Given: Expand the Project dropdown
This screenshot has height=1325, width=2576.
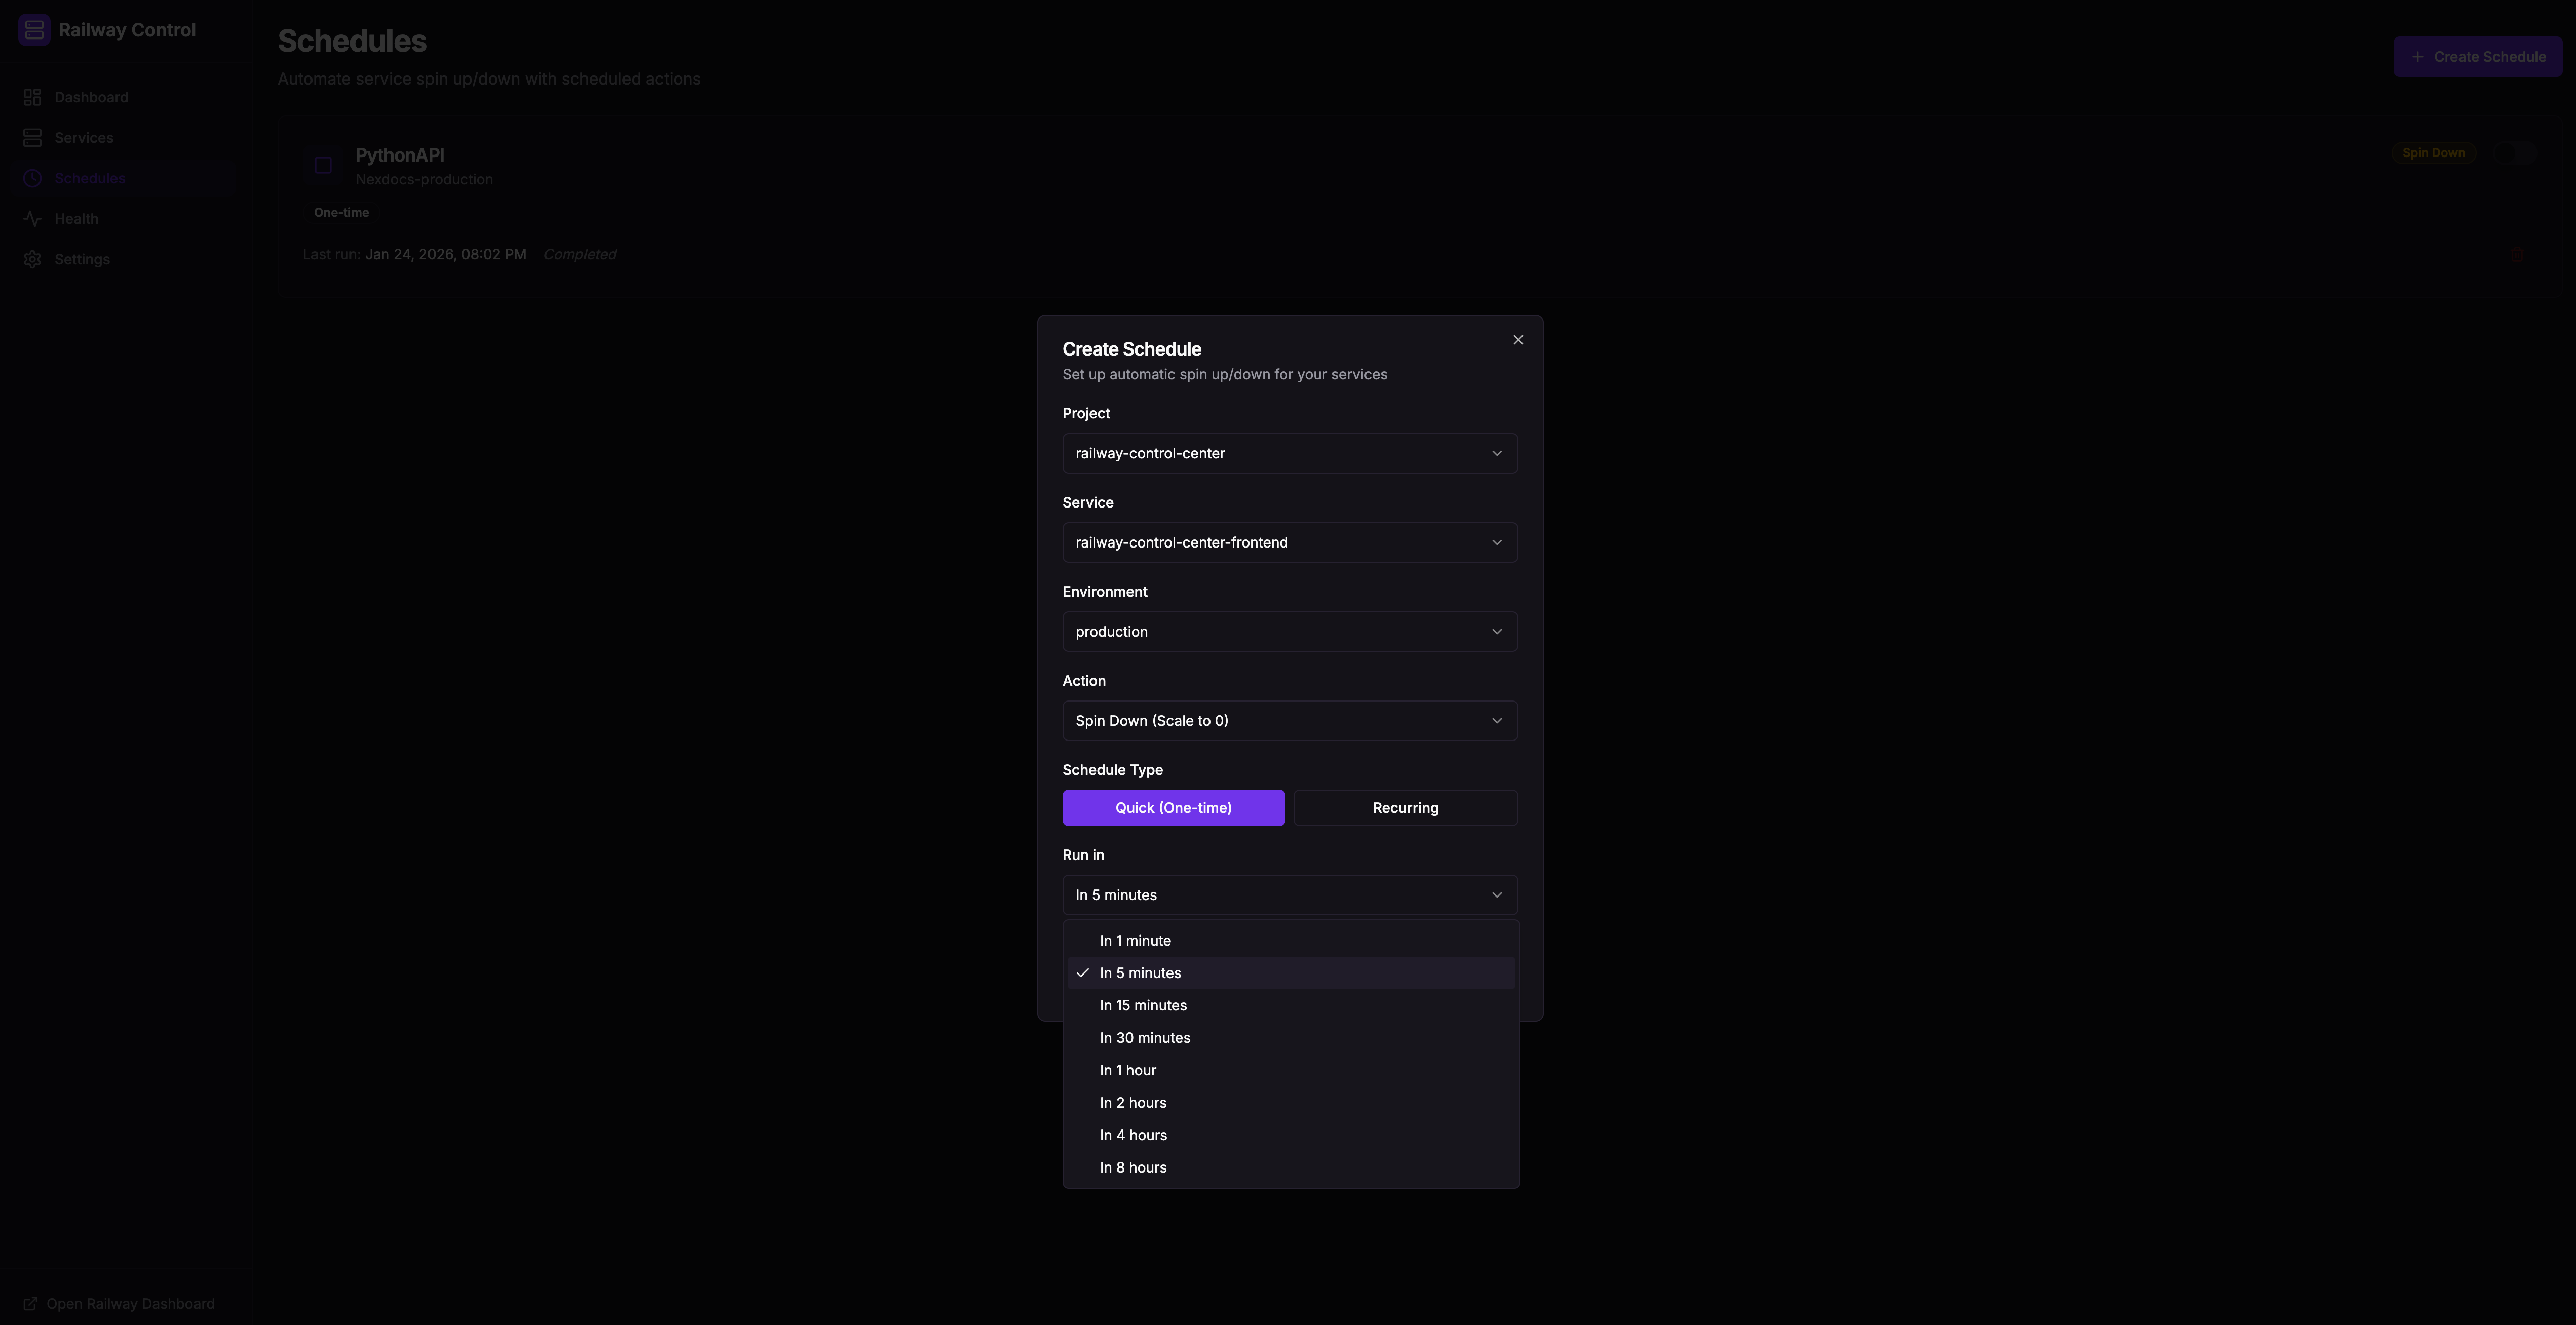Looking at the screenshot, I should click(x=1289, y=454).
